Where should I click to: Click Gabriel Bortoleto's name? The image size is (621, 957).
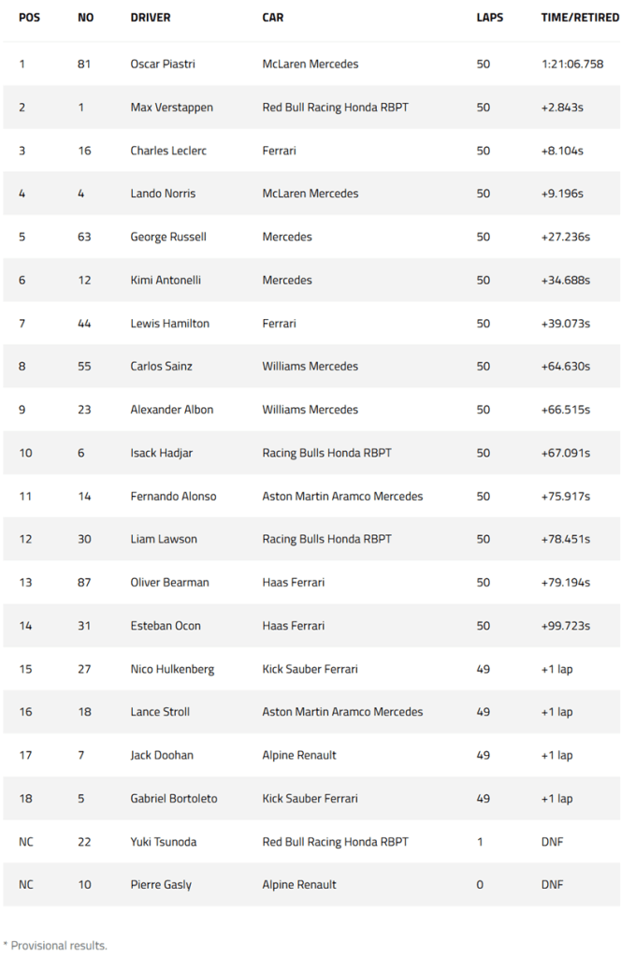(173, 798)
